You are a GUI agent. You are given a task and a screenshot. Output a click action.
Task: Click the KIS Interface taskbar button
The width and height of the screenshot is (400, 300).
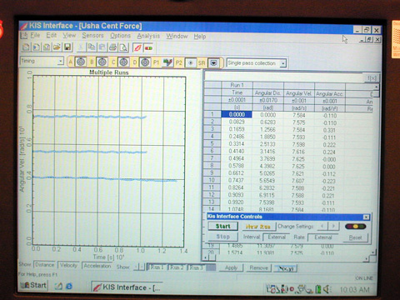(x=127, y=287)
